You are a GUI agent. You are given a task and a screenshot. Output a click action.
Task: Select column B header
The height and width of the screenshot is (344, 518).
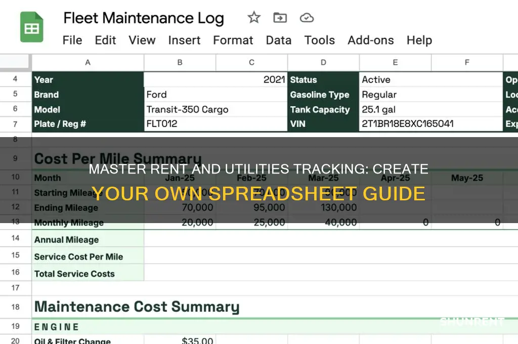(x=180, y=62)
